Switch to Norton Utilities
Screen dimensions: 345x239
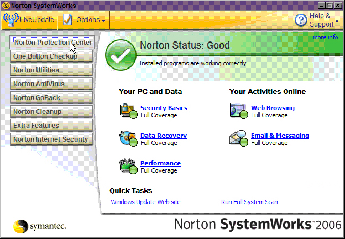(51, 70)
